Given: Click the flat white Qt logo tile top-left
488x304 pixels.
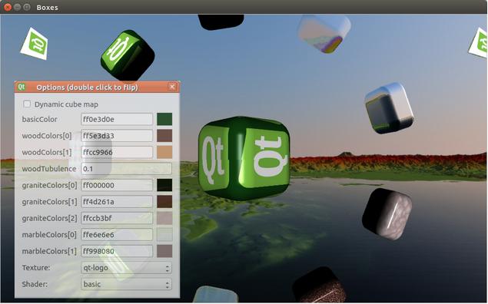Looking at the screenshot, I should pyautogui.click(x=35, y=44).
